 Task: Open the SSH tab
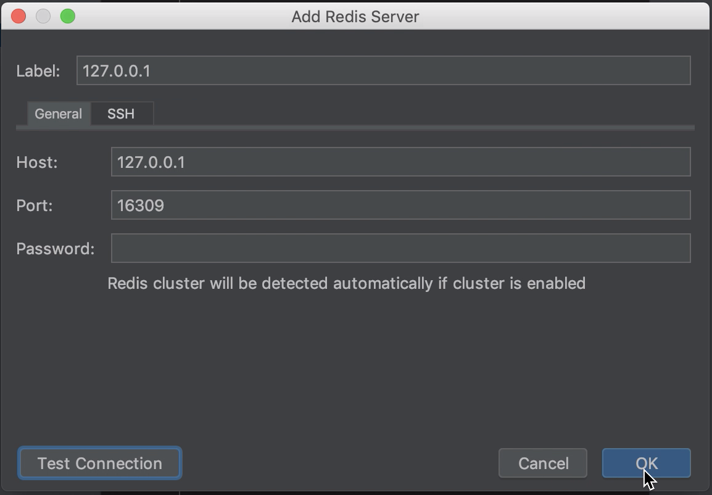coord(122,114)
